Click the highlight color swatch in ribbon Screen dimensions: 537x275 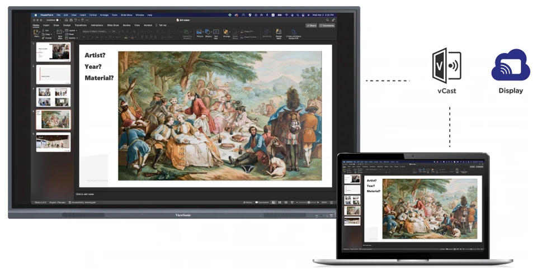coord(126,37)
